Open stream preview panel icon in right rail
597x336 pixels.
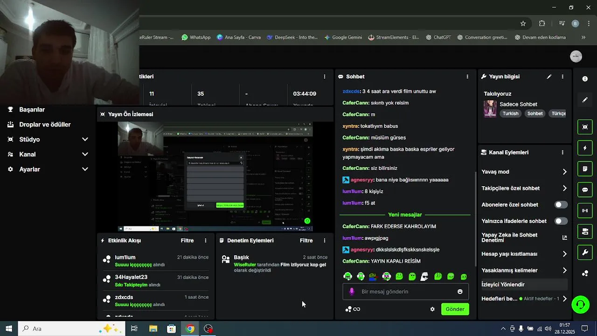pyautogui.click(x=585, y=127)
